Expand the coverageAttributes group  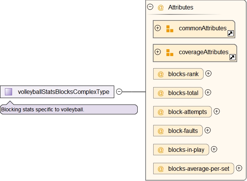click(158, 51)
